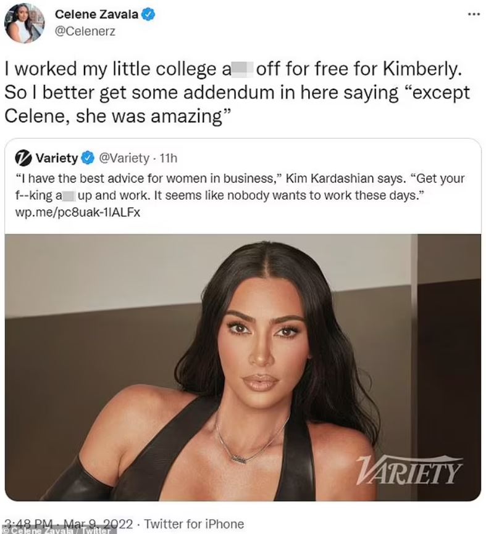Screen dimensions: 486x534
Task: Click the Twitter for iPhone source label
Action: point(194,524)
